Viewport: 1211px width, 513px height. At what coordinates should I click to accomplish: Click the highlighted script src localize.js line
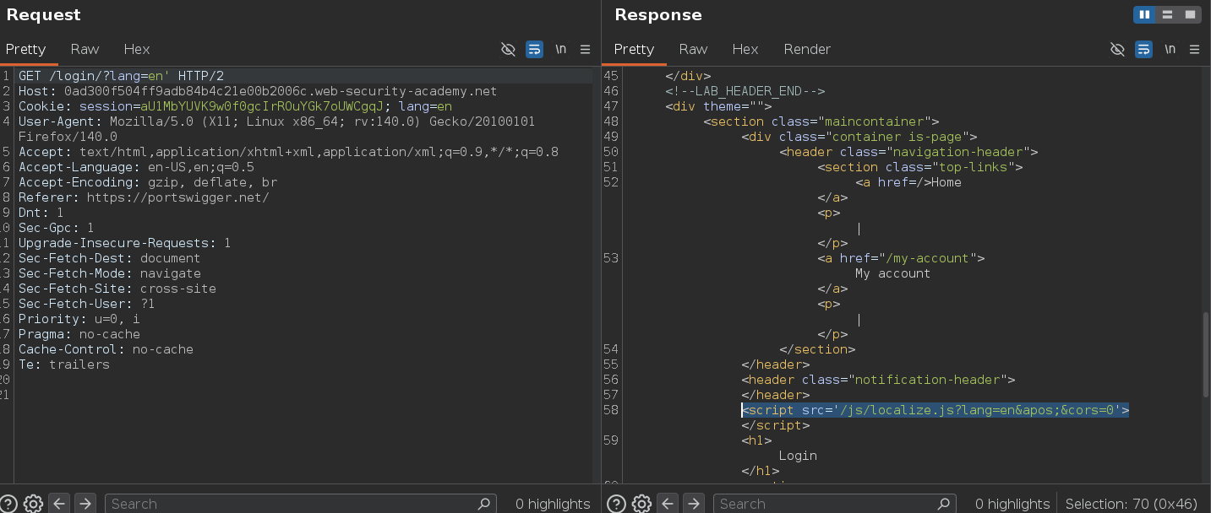click(x=936, y=410)
